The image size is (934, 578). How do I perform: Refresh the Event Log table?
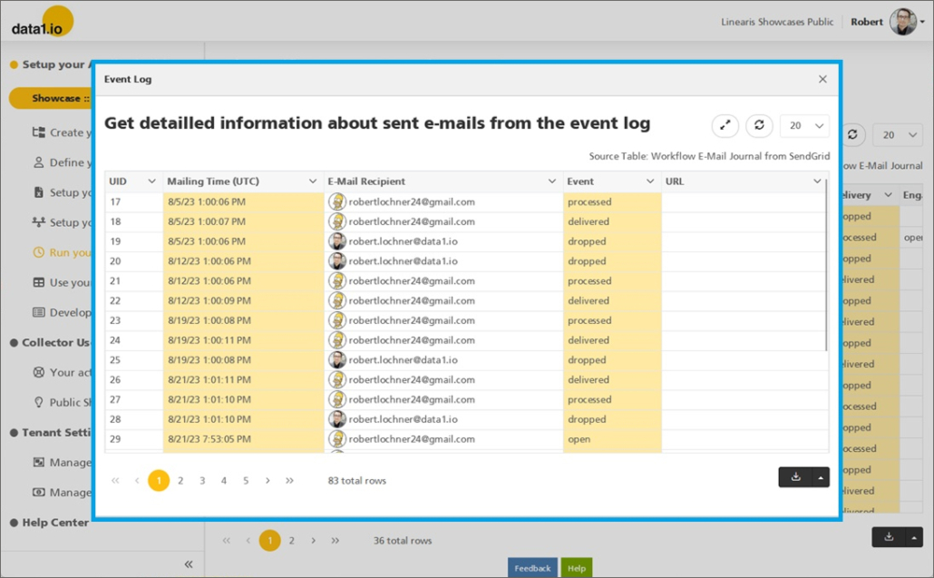pos(759,126)
